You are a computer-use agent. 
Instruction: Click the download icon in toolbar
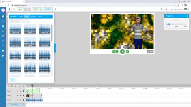click(x=55, y=9)
